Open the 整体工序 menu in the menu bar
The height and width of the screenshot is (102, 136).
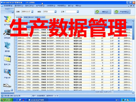(x=29, y=6)
